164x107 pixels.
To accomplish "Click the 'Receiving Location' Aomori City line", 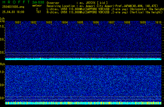I will point(102,6).
